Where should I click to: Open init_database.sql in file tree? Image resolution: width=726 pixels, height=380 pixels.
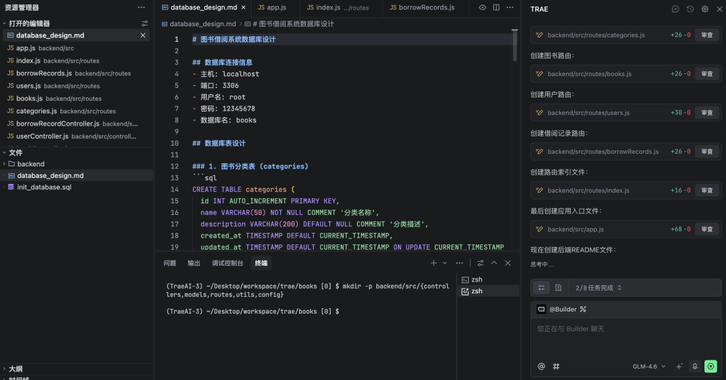pos(44,187)
